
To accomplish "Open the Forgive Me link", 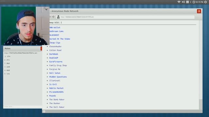I will pos(55,69).
